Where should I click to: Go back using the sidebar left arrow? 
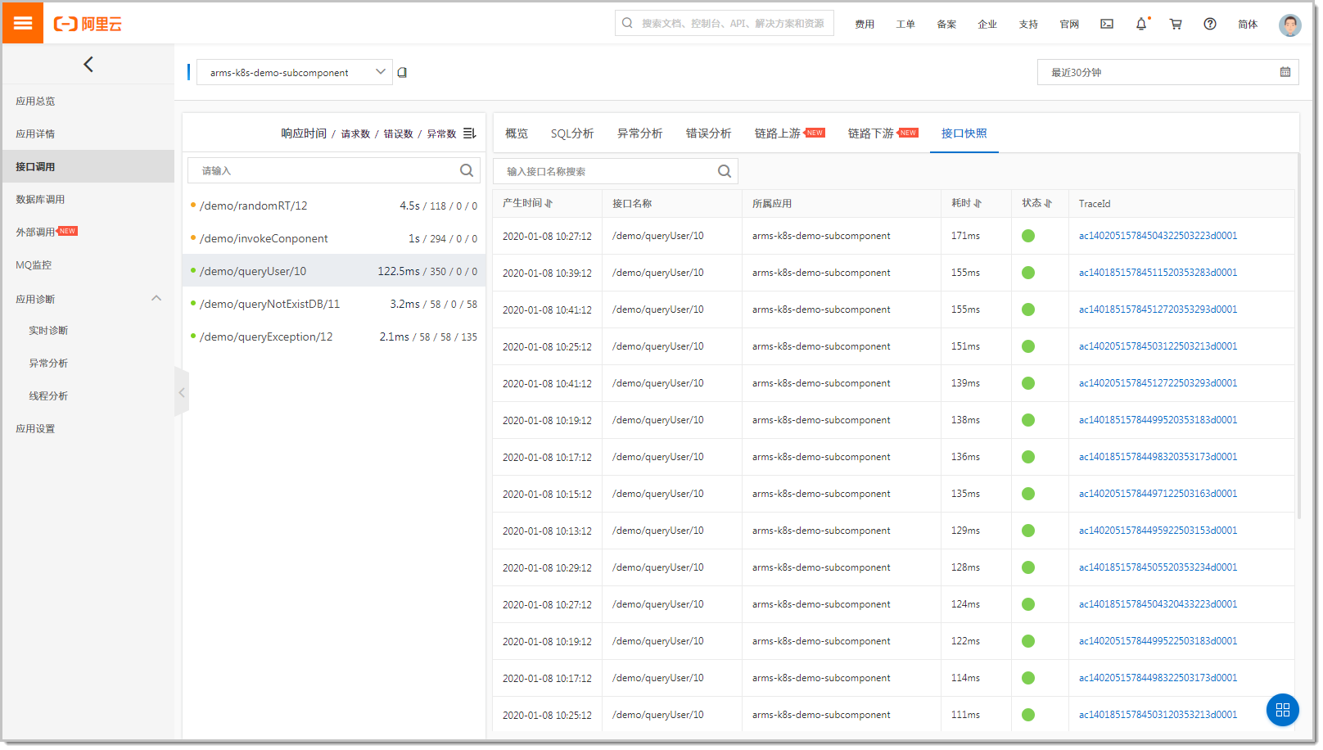[x=88, y=64]
